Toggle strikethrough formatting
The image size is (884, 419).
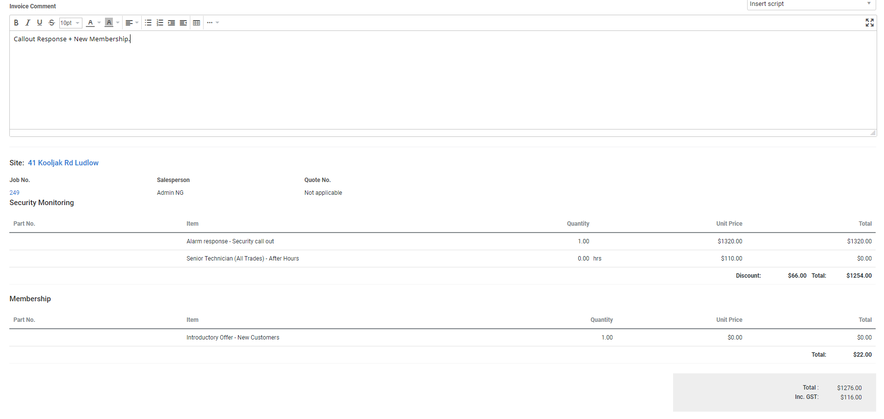(x=52, y=23)
